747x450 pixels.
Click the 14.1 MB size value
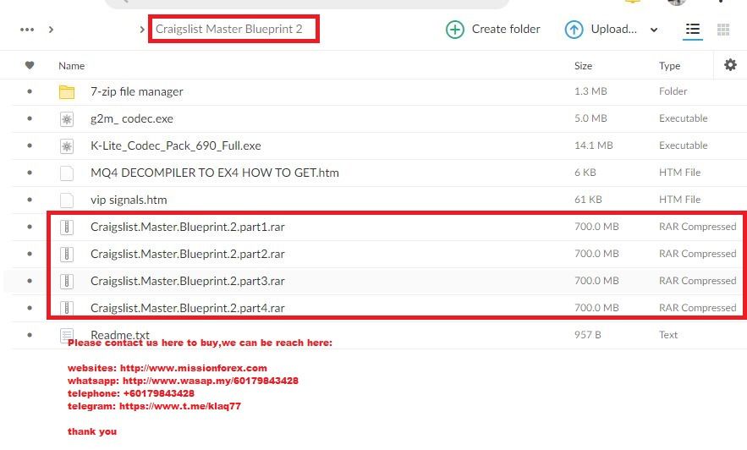pyautogui.click(x=594, y=145)
